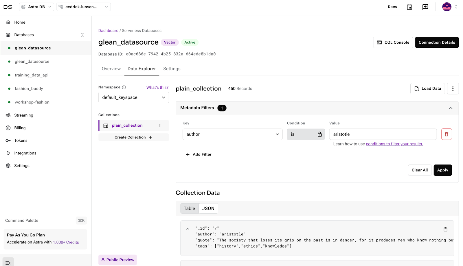
Task: Click Public Preview button
Action: coord(117,260)
